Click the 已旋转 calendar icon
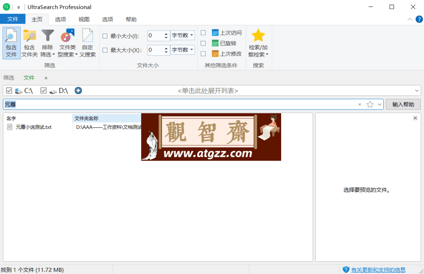 click(215, 43)
